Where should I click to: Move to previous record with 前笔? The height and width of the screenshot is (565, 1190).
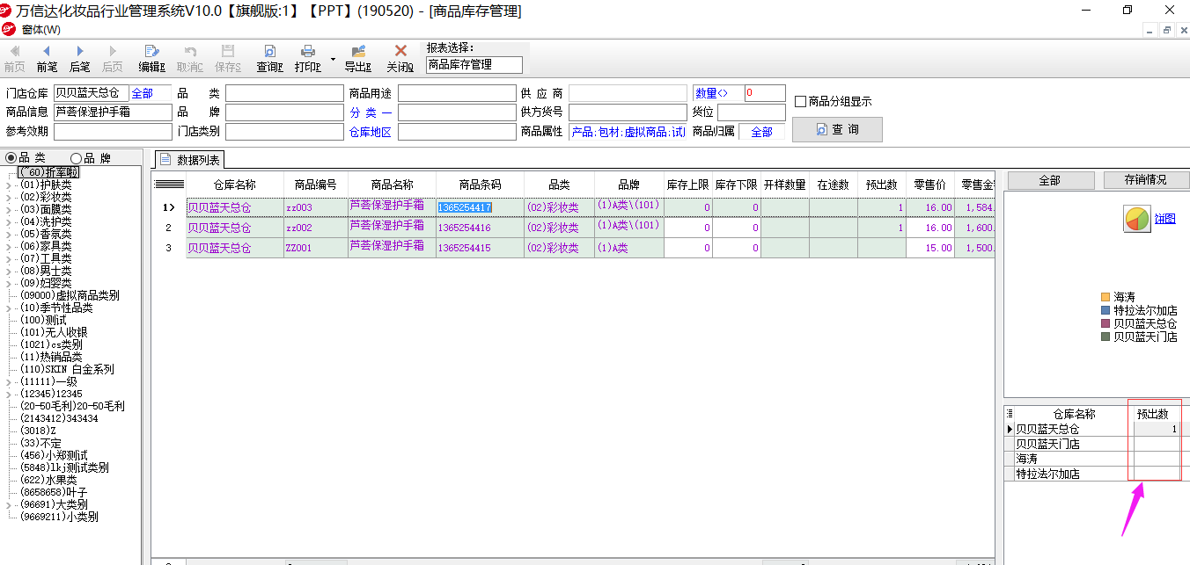tap(47, 51)
